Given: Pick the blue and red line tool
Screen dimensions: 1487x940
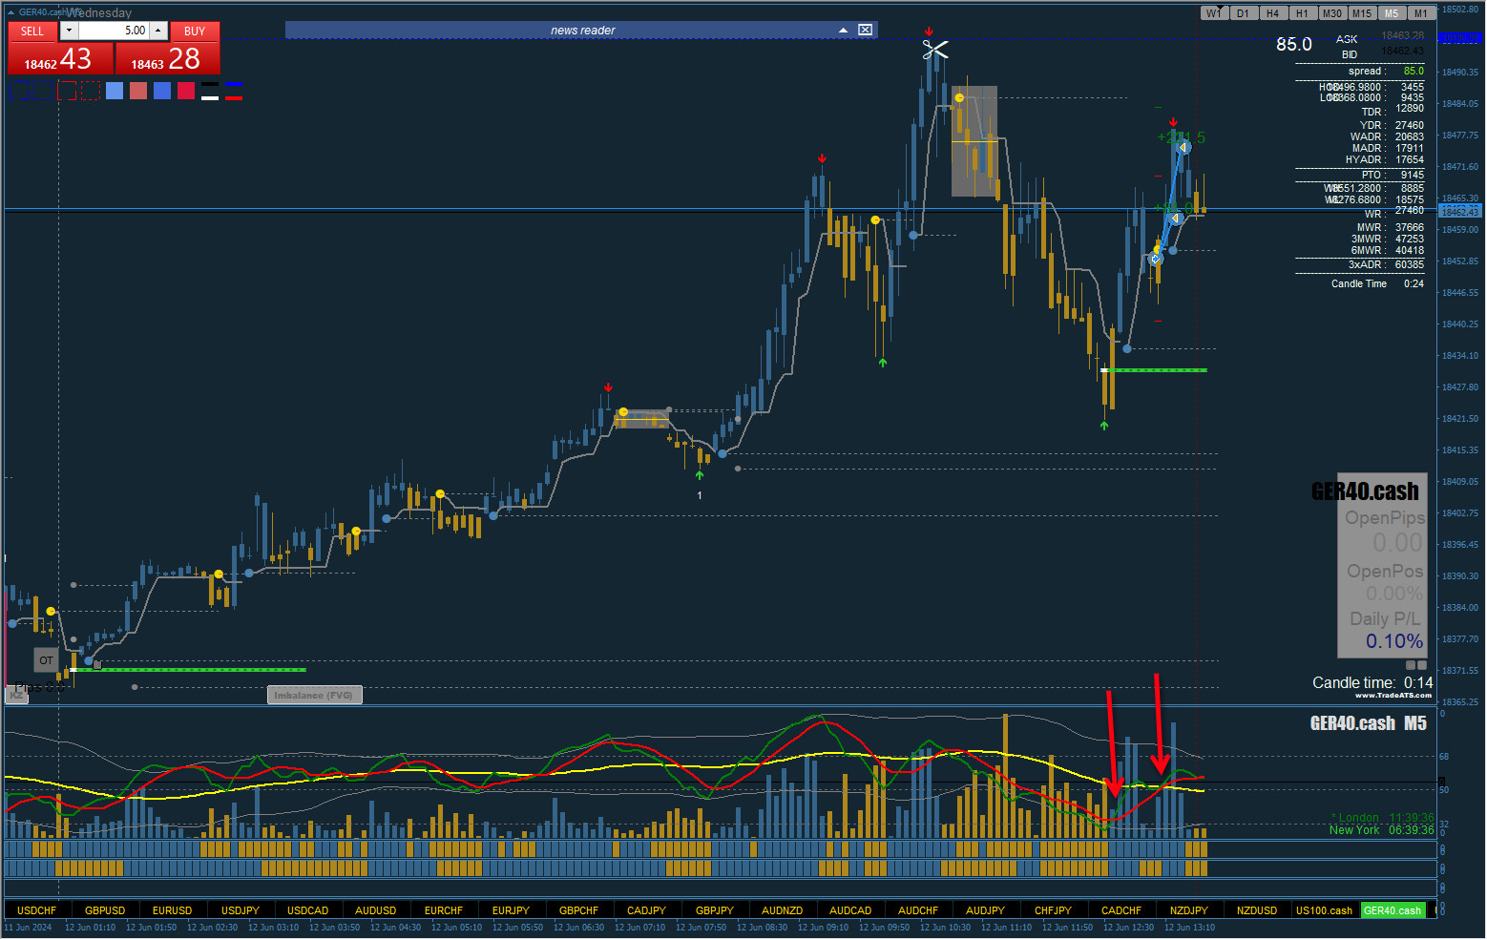Looking at the screenshot, I should click(x=234, y=91).
